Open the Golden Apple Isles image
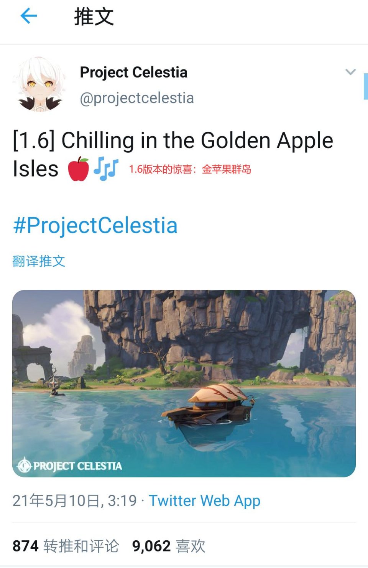The image size is (368, 568). tap(184, 383)
